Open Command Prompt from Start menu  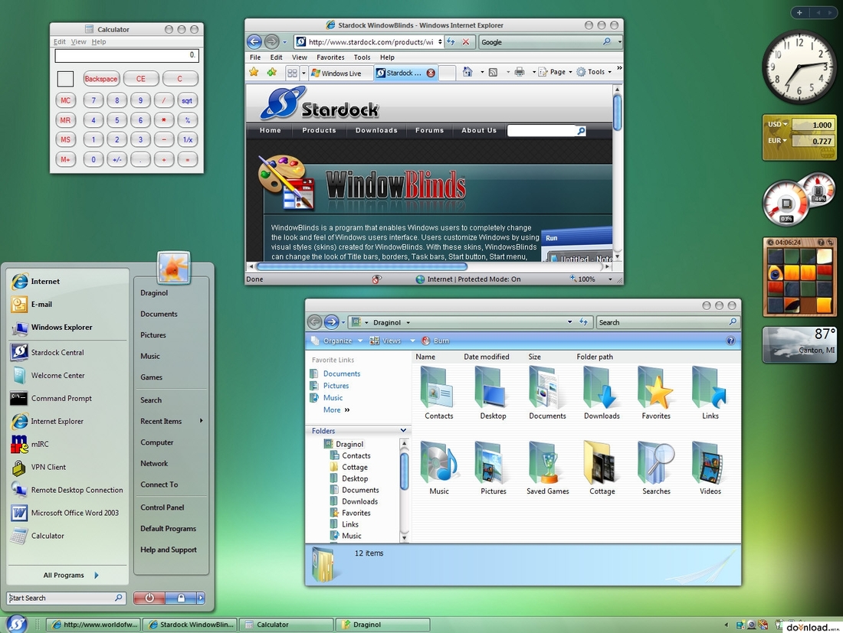pyautogui.click(x=51, y=398)
